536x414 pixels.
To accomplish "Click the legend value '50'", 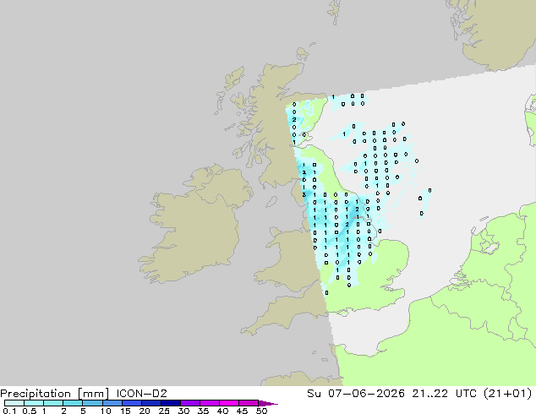I will pyautogui.click(x=261, y=411).
